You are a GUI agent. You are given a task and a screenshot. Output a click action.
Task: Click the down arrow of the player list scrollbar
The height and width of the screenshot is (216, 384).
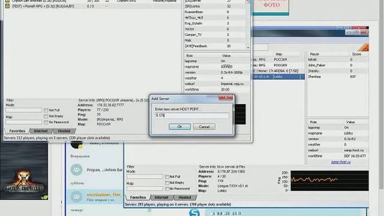tap(248, 47)
